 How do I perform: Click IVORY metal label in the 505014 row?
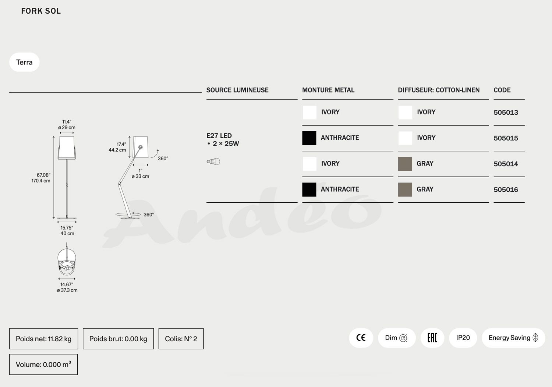[330, 164]
